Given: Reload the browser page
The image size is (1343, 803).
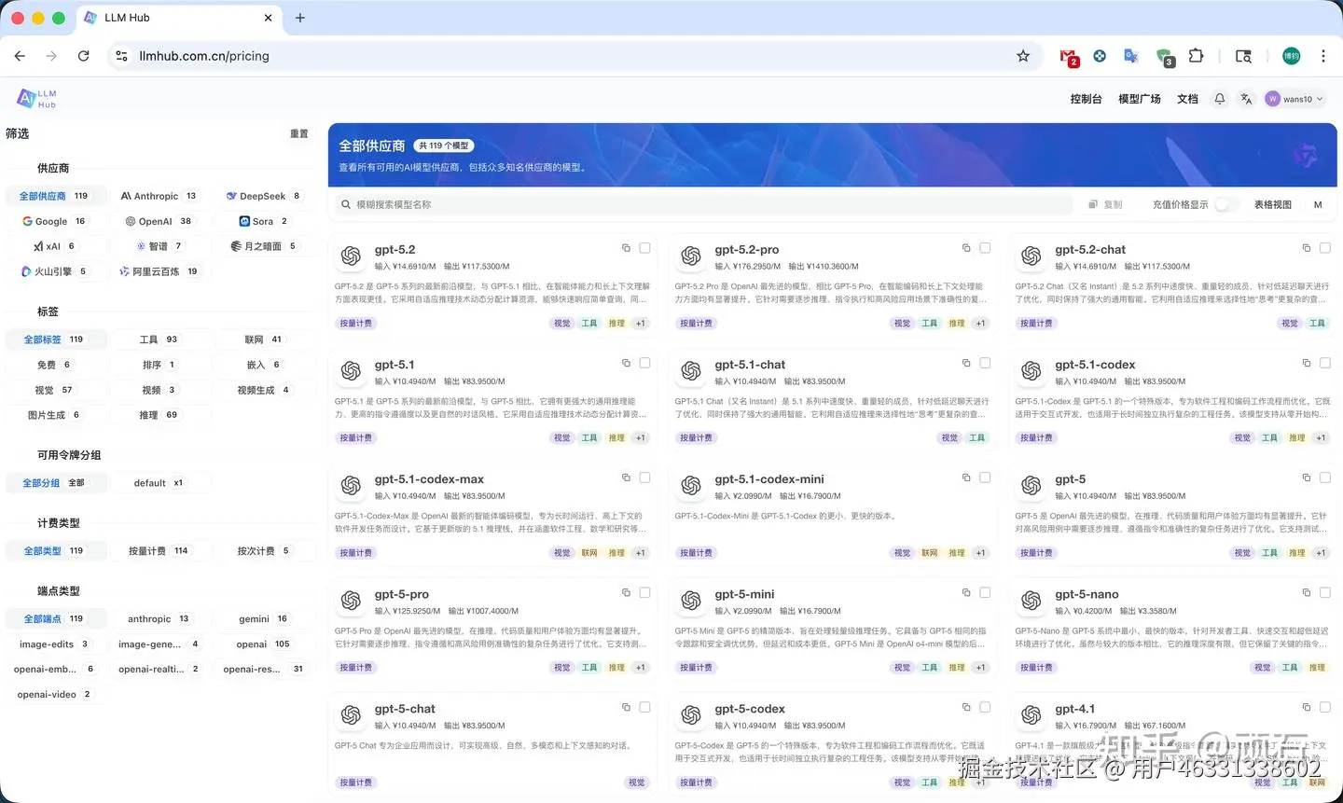Looking at the screenshot, I should click(x=83, y=56).
